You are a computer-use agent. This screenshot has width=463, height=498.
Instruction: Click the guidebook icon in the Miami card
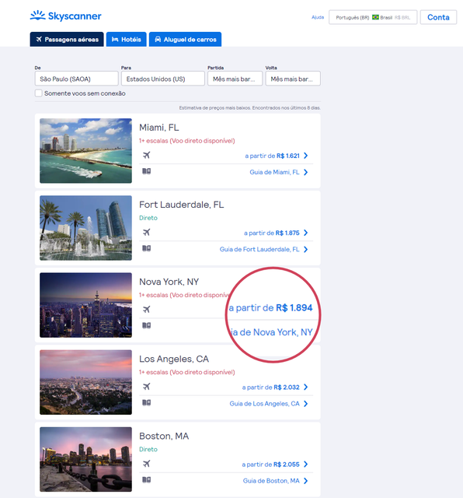tap(146, 171)
